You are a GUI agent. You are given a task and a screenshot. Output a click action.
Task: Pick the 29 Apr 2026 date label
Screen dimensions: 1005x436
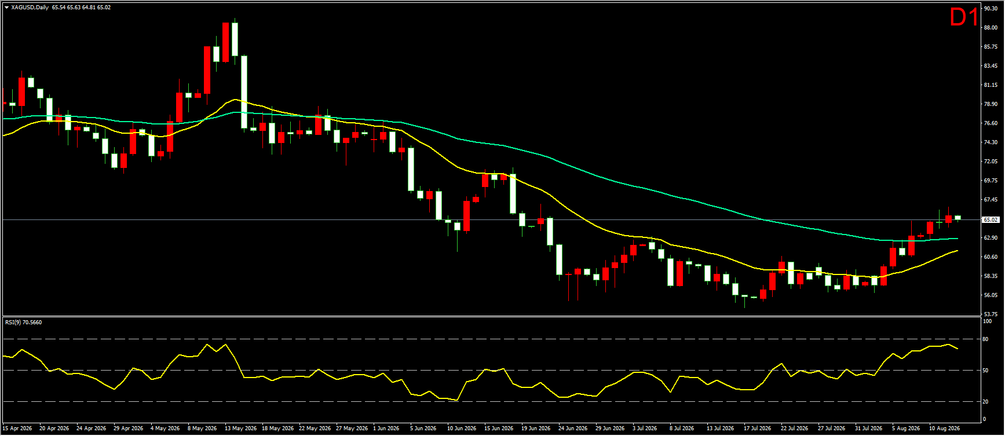(129, 429)
